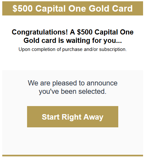The height and width of the screenshot is (157, 145).
Task: Click the word 'announce' in the gray panel
Action: 102,83
